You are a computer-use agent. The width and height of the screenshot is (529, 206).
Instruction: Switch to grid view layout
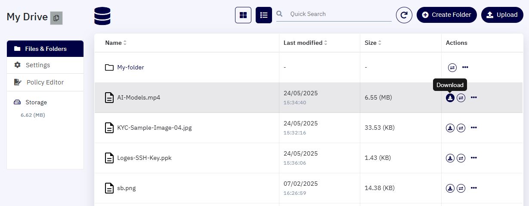tap(243, 15)
